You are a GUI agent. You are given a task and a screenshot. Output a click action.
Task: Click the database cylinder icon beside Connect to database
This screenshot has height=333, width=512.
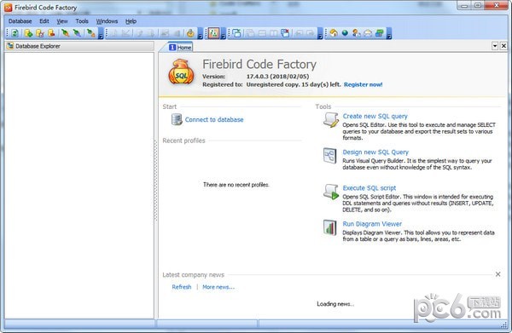pos(177,119)
